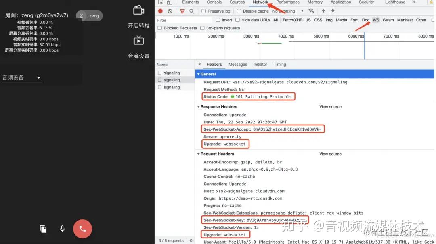Select the WS filter type button

click(376, 20)
